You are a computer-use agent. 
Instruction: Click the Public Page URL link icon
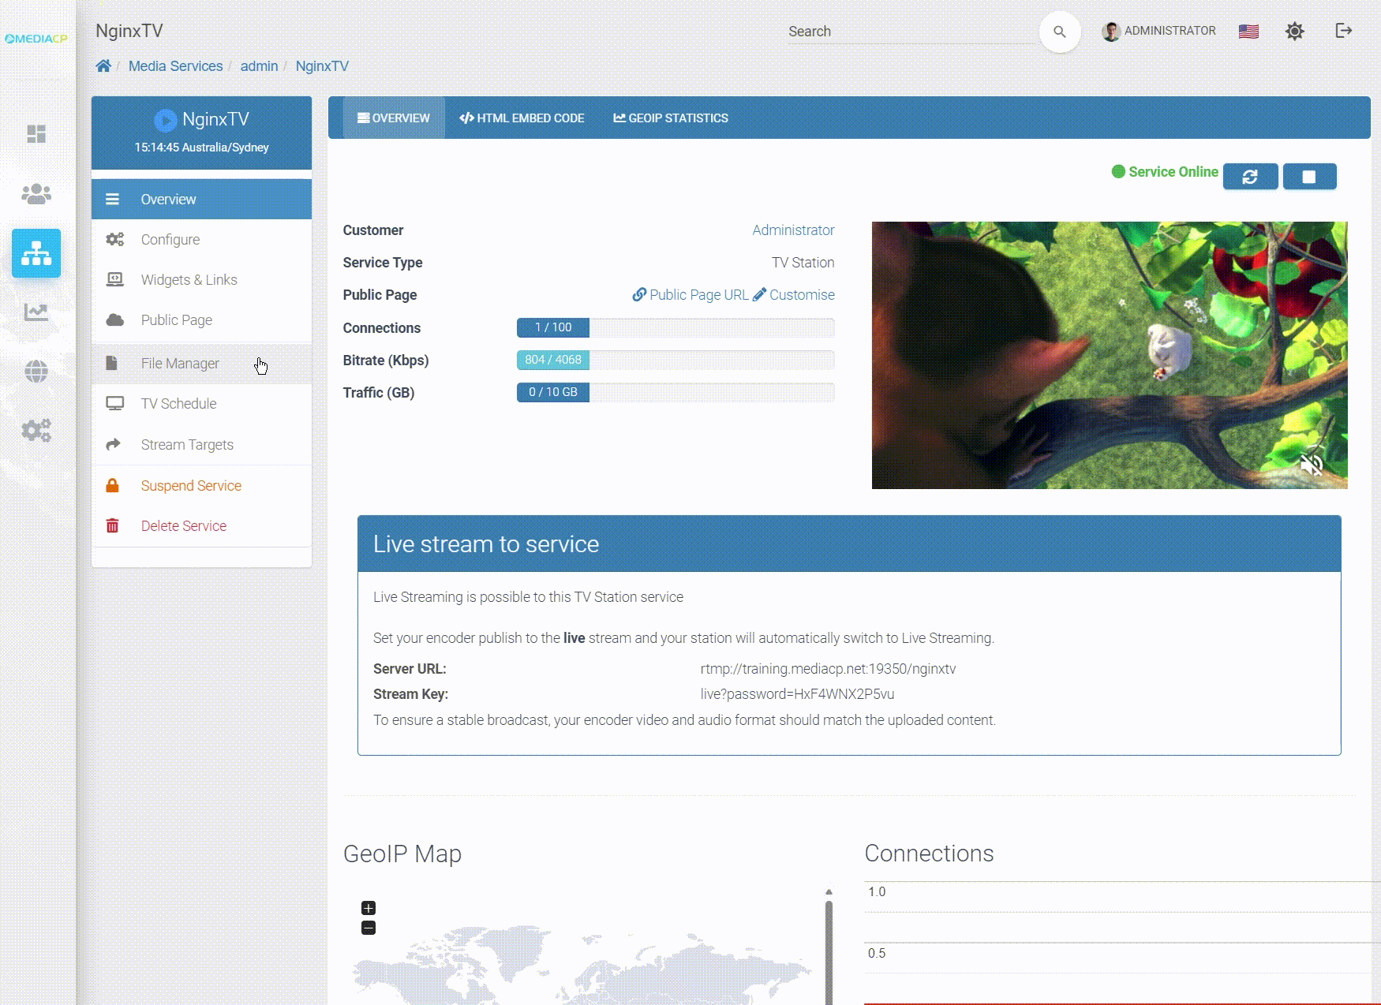(x=639, y=294)
